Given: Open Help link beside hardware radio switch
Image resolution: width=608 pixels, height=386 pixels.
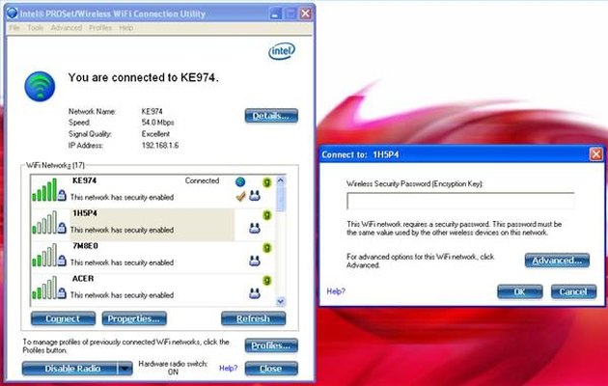Looking at the screenshot, I should [x=228, y=369].
